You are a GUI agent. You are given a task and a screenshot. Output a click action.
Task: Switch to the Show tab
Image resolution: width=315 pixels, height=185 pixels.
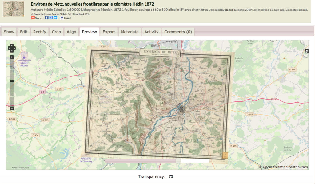(9, 32)
